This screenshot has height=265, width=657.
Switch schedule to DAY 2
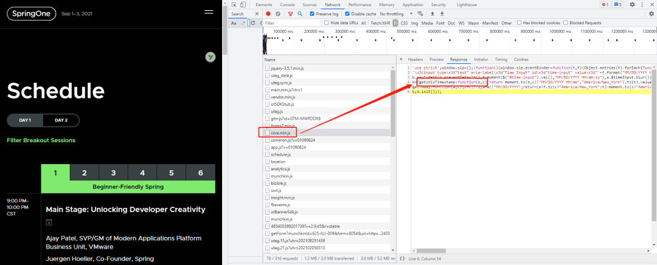point(61,120)
